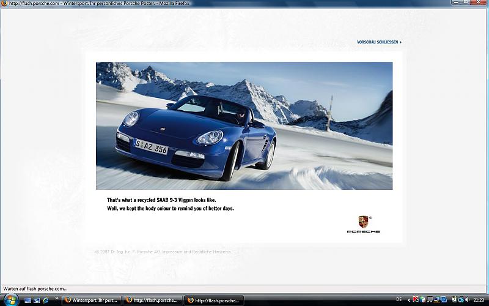The width and height of the screenshot is (489, 306).
Task: Click the battery power tray icon
Action: point(454,300)
